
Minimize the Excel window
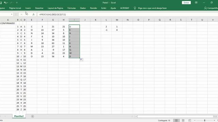(x=204, y=3)
